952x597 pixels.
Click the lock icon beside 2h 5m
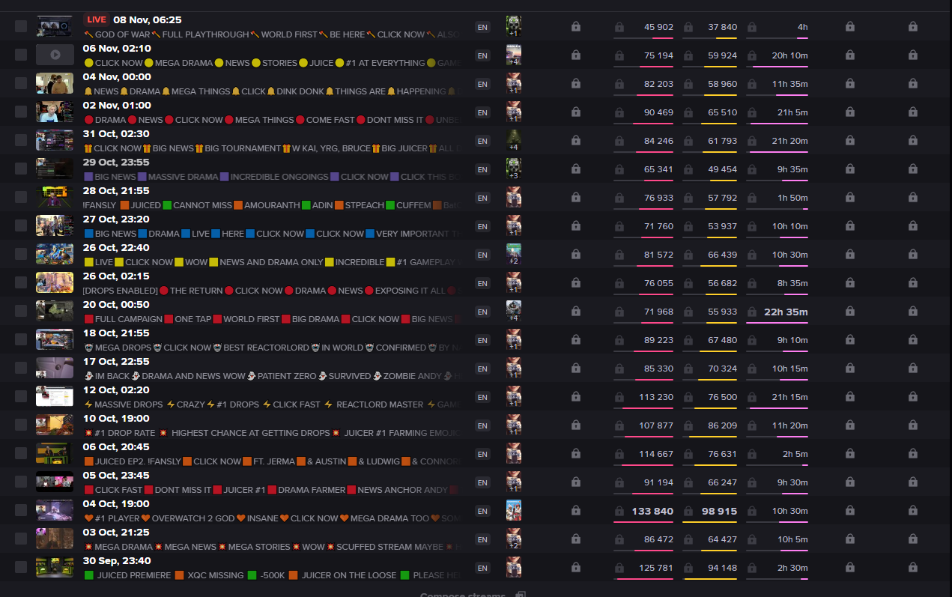(751, 454)
